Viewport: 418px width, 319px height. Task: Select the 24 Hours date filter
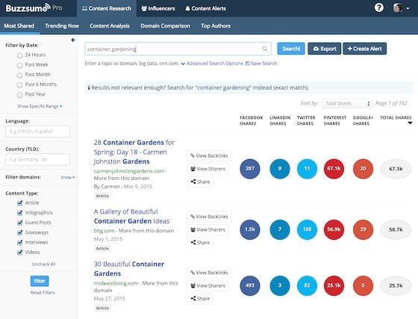point(19,55)
